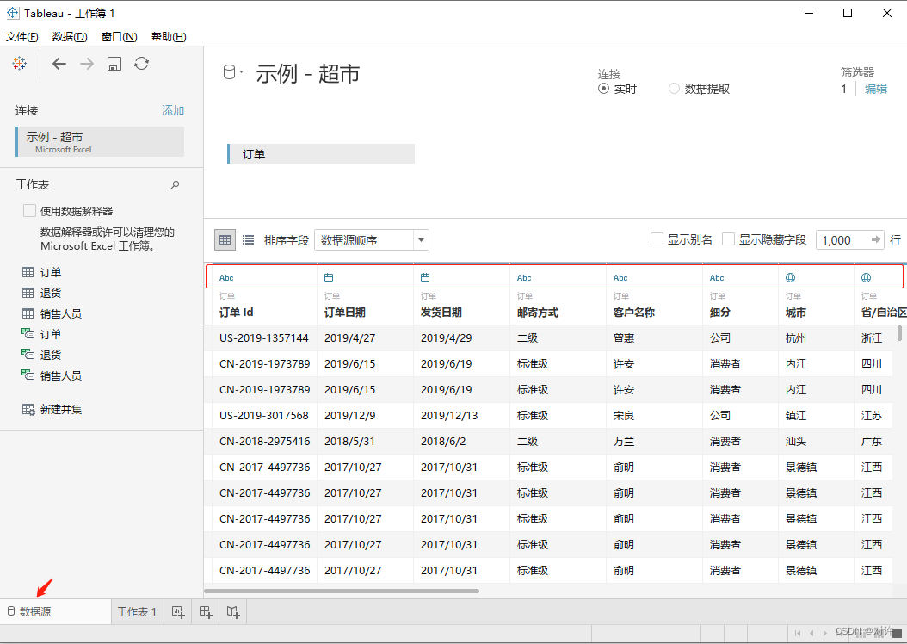Click cell CN-2018-2975416
The height and width of the screenshot is (644, 907).
click(264, 442)
